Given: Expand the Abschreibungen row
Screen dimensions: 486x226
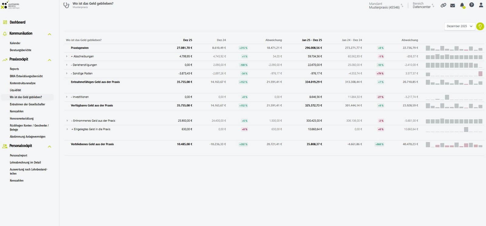Looking at the screenshot, I should coord(67,56).
